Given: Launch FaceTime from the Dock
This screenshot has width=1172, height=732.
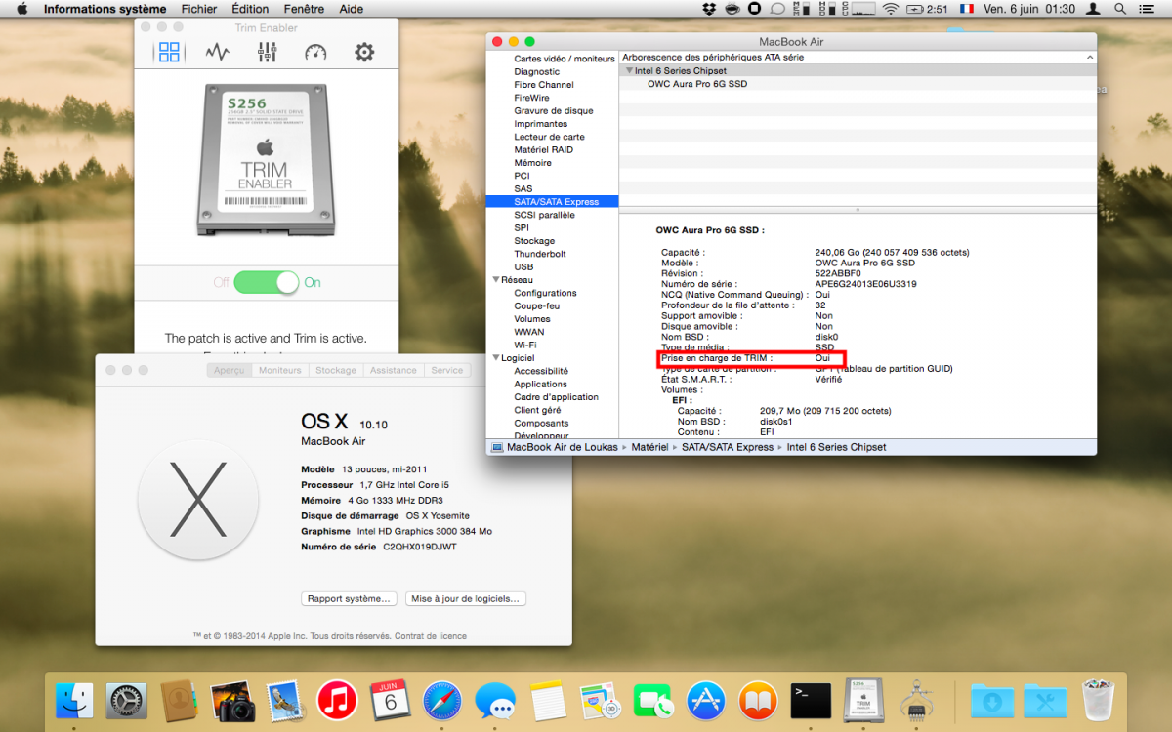Looking at the screenshot, I should point(653,700).
